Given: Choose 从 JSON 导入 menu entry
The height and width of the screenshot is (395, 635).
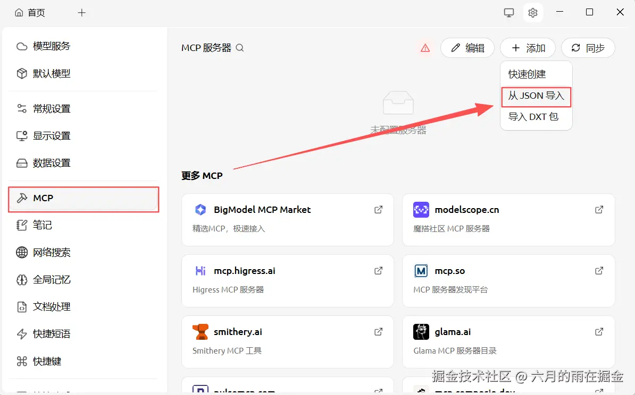Looking at the screenshot, I should (x=536, y=96).
